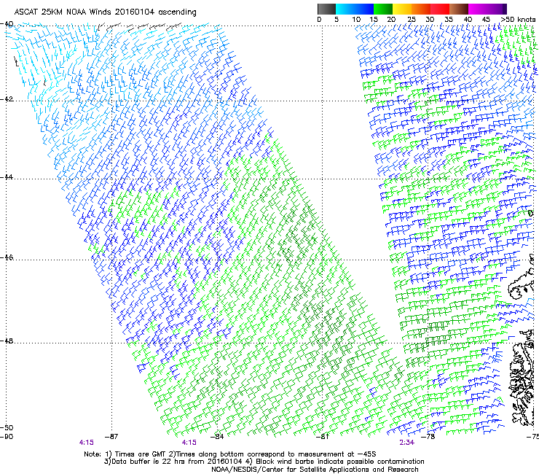Pick the yellow 20-25 knots legend segment
Image resolution: width=539 pixels, height=474 pixels.
click(402, 9)
